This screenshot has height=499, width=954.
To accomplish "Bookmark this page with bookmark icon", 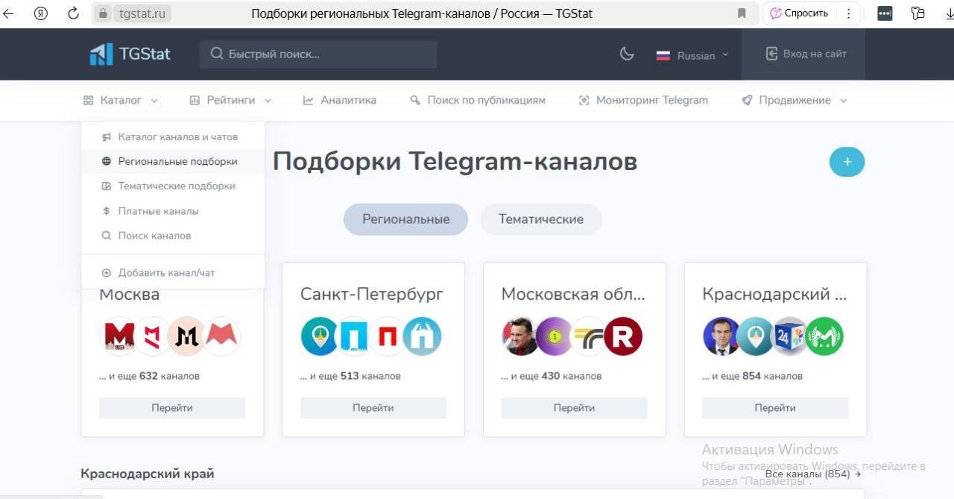I will 742,13.
